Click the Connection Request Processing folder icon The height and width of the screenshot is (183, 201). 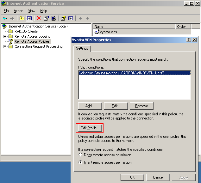click(10, 46)
